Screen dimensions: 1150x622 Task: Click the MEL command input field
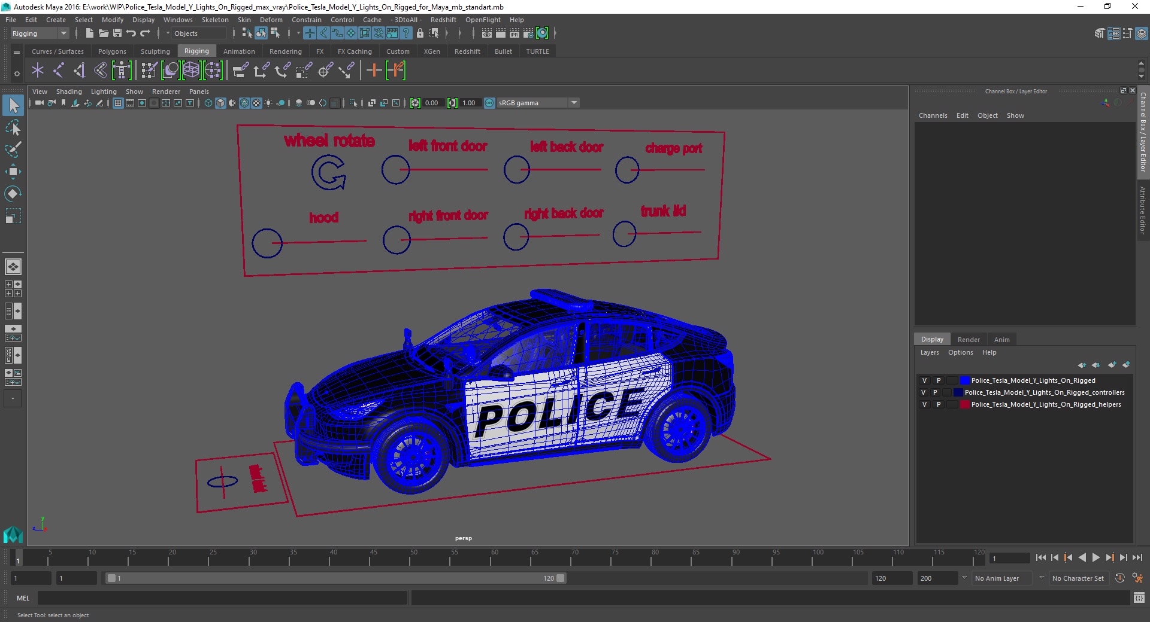tap(223, 598)
